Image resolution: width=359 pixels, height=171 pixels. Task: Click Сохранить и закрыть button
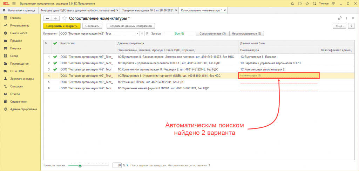click(62, 26)
